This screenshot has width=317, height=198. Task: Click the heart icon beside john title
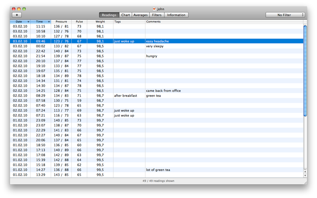click(x=154, y=9)
